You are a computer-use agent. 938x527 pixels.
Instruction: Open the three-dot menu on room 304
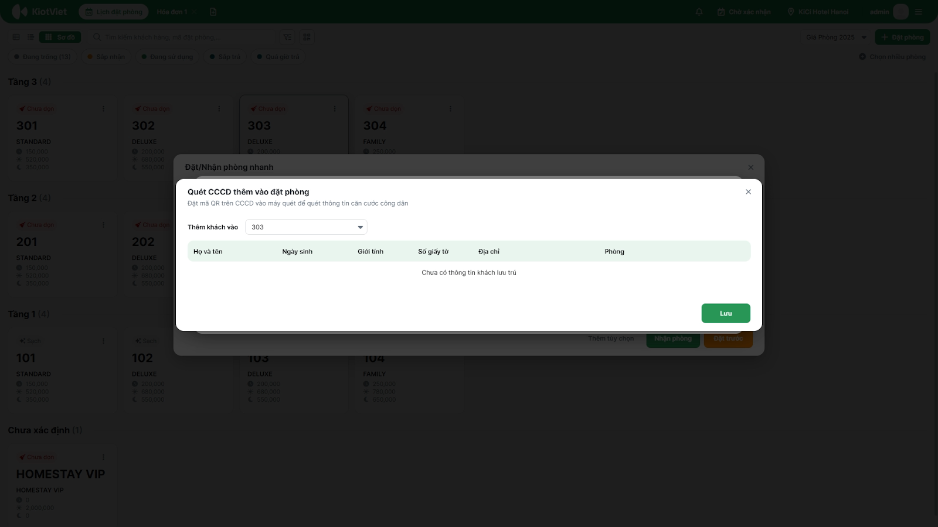pos(450,109)
